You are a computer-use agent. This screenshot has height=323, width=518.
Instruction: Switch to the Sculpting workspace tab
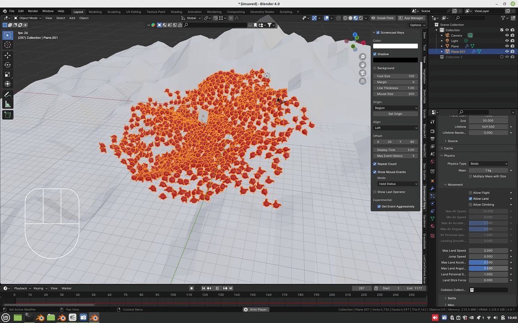tap(114, 12)
